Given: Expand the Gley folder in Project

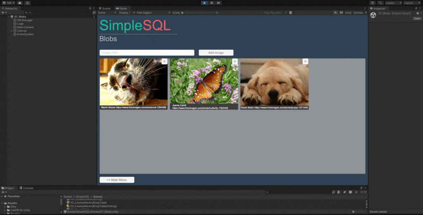Looking at the screenshot, I should pyautogui.click(x=5, y=207).
